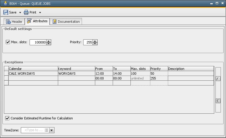This screenshot has height=138, width=226.
Task: Select the CALE.WORKDAYS calendar cell
Action: pos(33,73)
